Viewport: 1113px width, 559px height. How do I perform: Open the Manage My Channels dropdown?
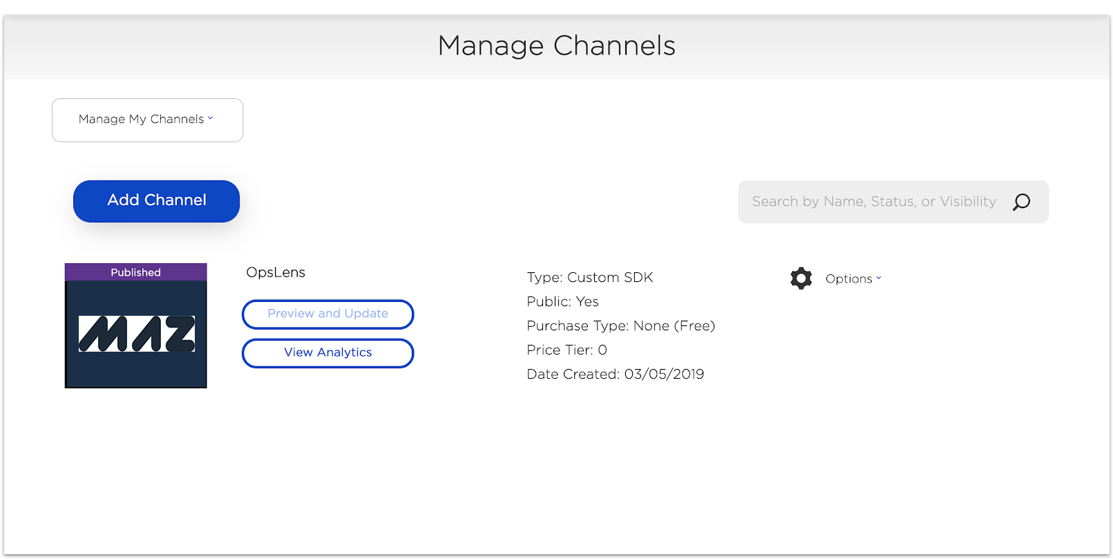pyautogui.click(x=147, y=120)
